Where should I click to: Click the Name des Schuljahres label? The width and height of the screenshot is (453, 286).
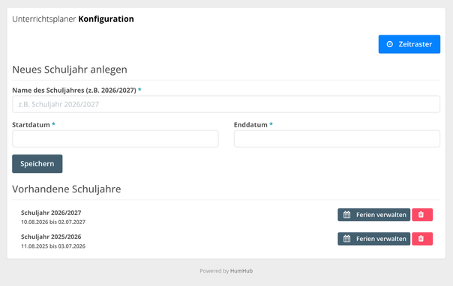coord(74,91)
